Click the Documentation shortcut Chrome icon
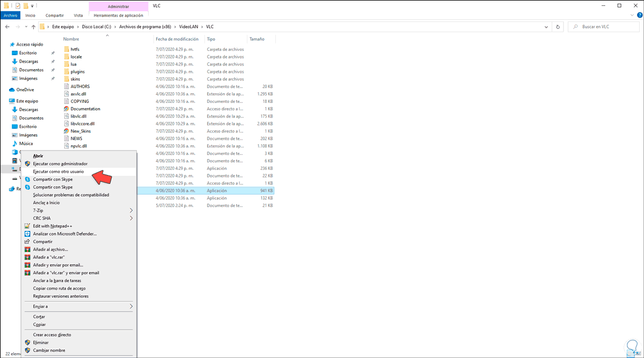The image size is (644, 358). [67, 109]
